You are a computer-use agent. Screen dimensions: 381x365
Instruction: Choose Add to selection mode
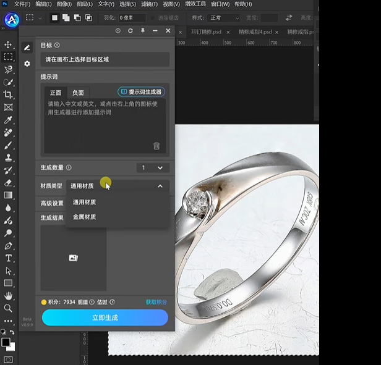tap(66, 18)
